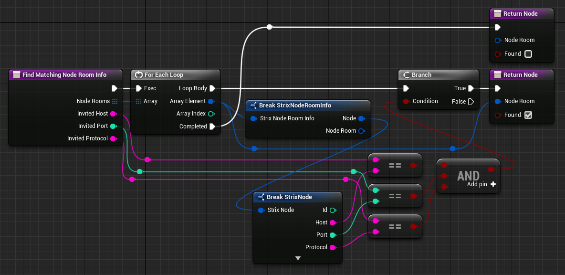
Task: Click the Strix Node input pin
Action: pyautogui.click(x=262, y=210)
